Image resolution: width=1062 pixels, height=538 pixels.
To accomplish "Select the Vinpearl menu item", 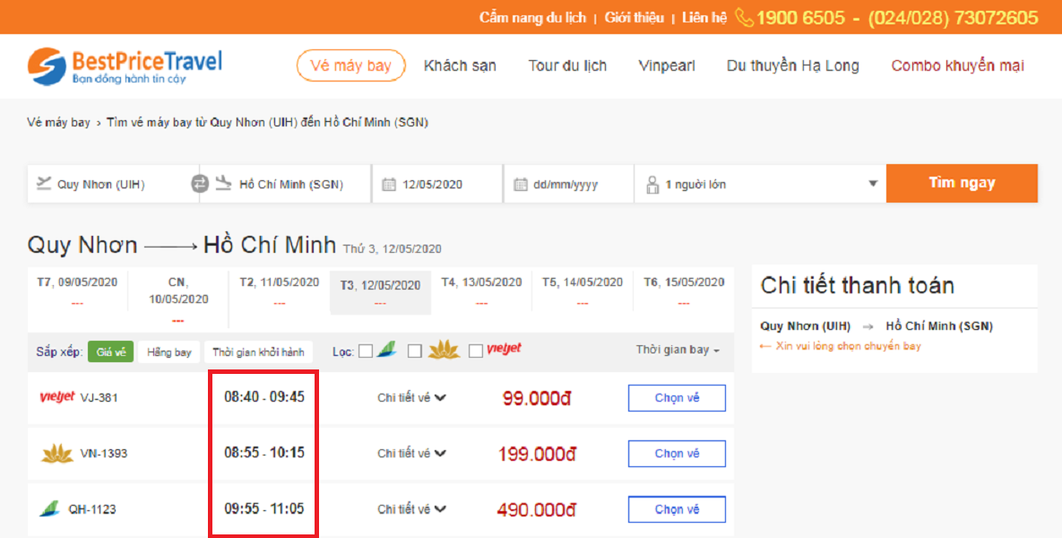I will click(667, 65).
